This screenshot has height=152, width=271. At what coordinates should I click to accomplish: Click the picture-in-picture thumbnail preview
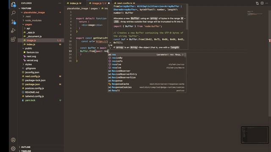pyautogui.click(x=255, y=135)
